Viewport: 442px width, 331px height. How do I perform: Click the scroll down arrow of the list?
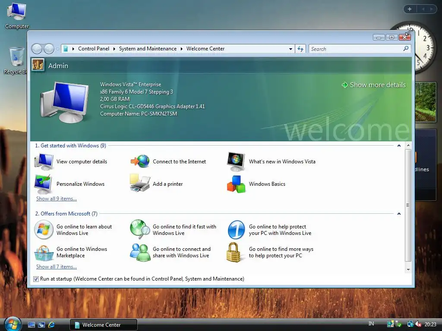coord(408,269)
